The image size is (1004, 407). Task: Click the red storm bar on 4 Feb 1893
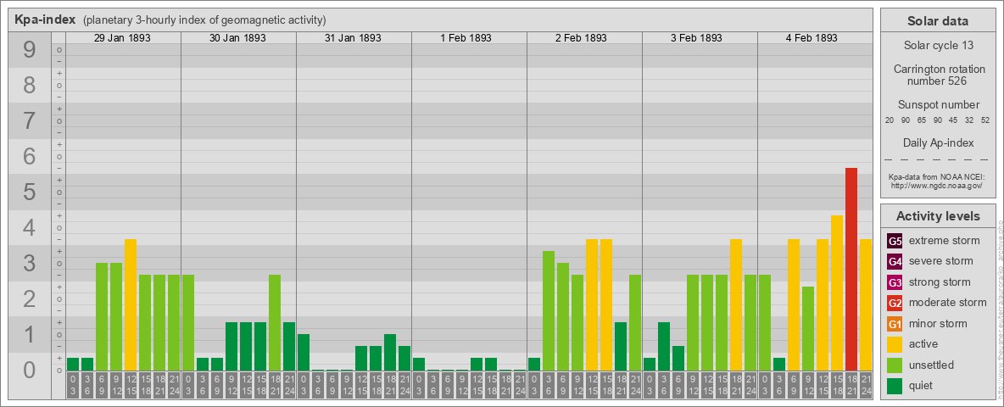coord(851,269)
